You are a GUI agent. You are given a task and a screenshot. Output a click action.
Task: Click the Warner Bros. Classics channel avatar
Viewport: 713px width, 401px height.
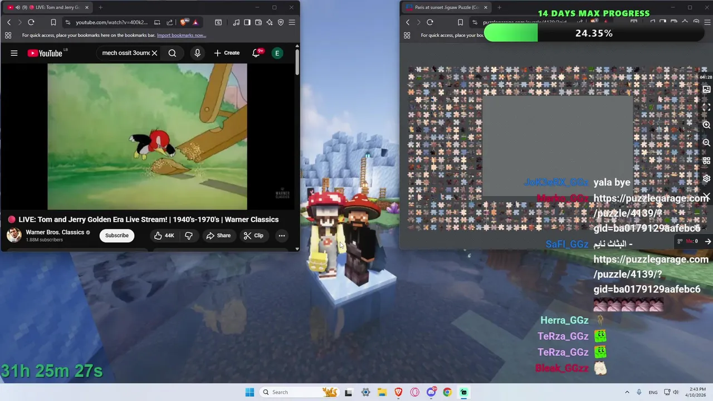click(x=14, y=235)
